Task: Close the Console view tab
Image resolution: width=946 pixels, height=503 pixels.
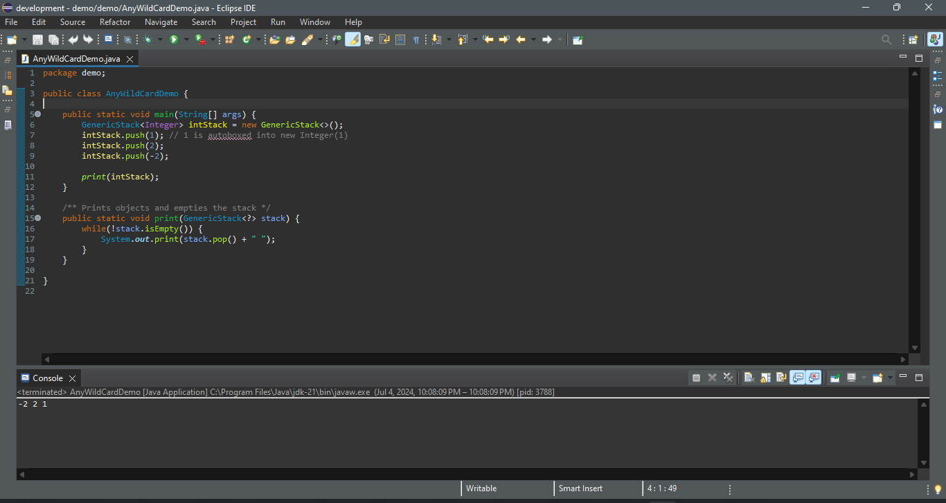Action: [x=73, y=379]
